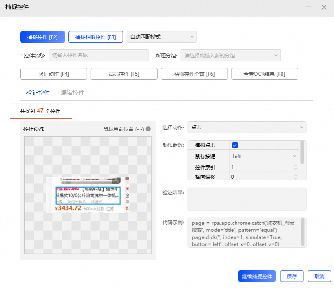The image size is (334, 288).
Task: Increase the 控件索引 value with up arrow
Action: point(295,165)
